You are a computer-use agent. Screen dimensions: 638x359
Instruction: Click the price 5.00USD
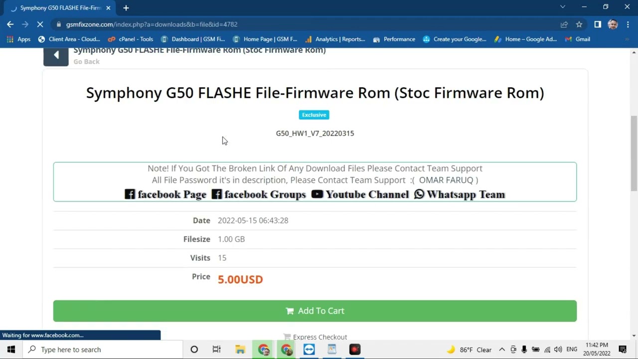[x=240, y=279]
